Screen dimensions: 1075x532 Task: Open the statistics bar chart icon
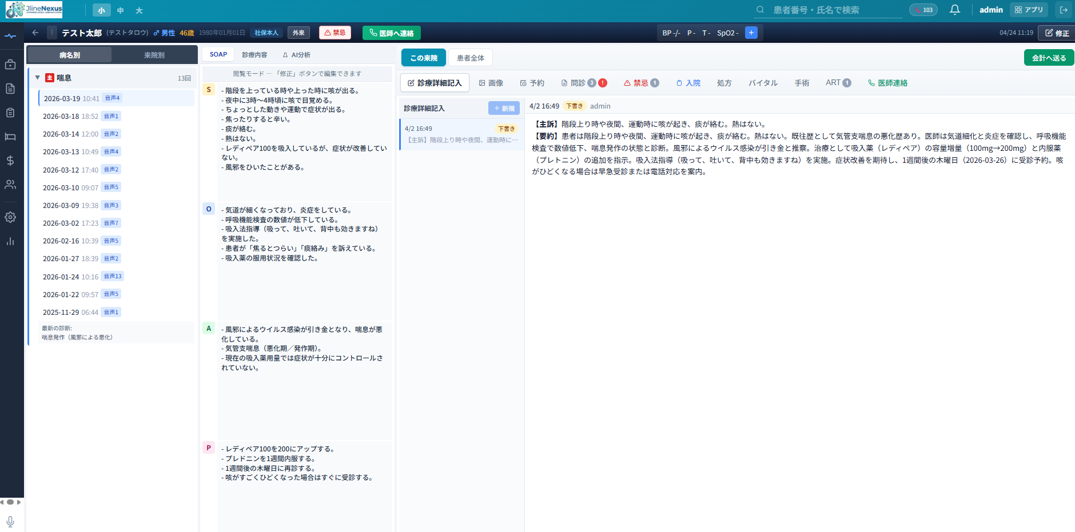click(x=10, y=241)
